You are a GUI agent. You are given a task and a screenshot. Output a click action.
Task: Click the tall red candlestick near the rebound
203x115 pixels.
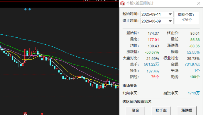click(25, 56)
